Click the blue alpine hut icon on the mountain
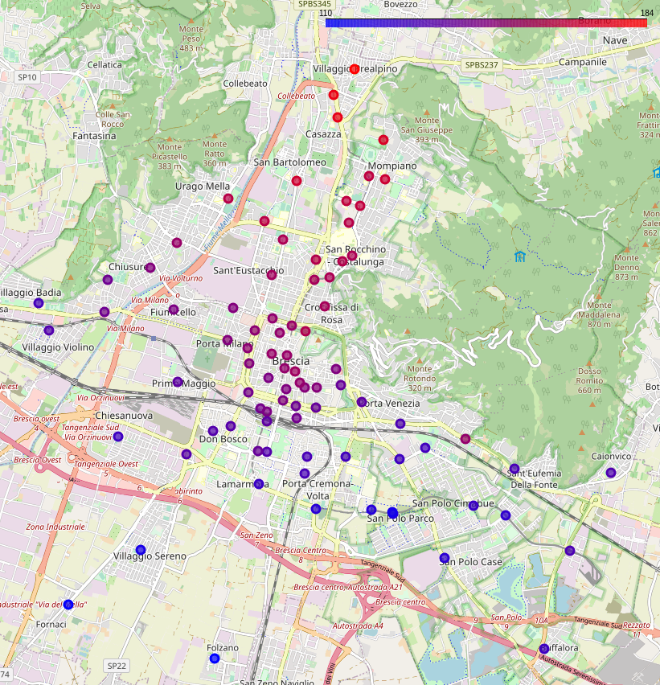660x685 pixels. (520, 257)
